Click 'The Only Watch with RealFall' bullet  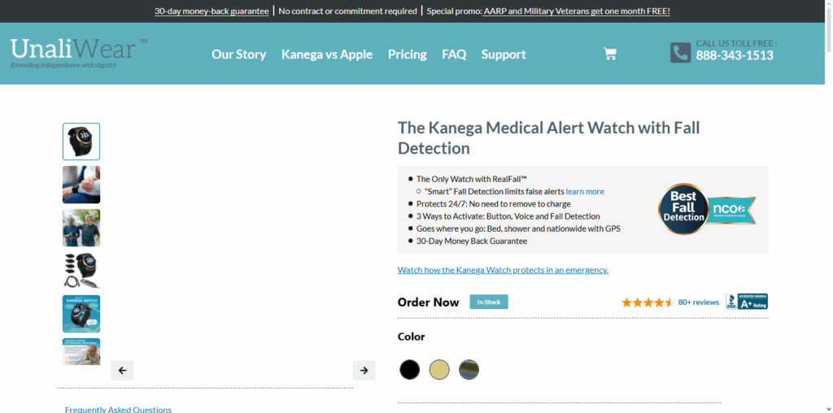(472, 179)
